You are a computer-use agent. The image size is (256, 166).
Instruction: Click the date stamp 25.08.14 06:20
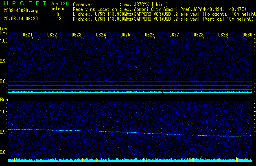click(x=21, y=19)
